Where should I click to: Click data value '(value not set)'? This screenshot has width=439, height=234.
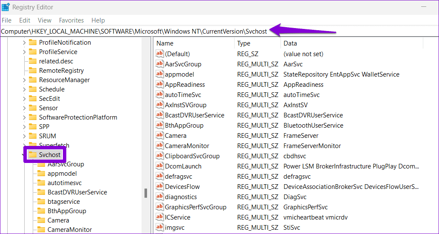coord(303,54)
